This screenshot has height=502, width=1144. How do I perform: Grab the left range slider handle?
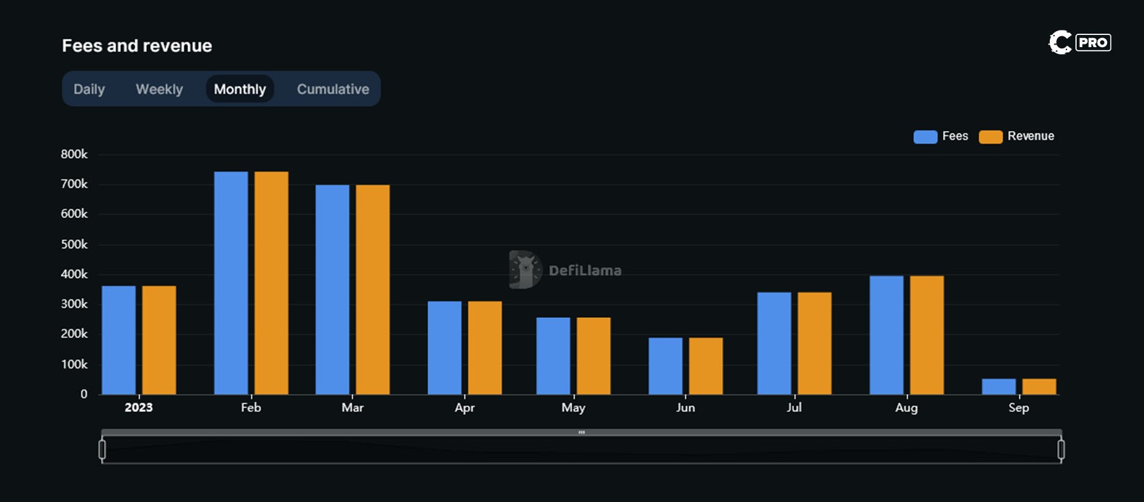coord(102,449)
